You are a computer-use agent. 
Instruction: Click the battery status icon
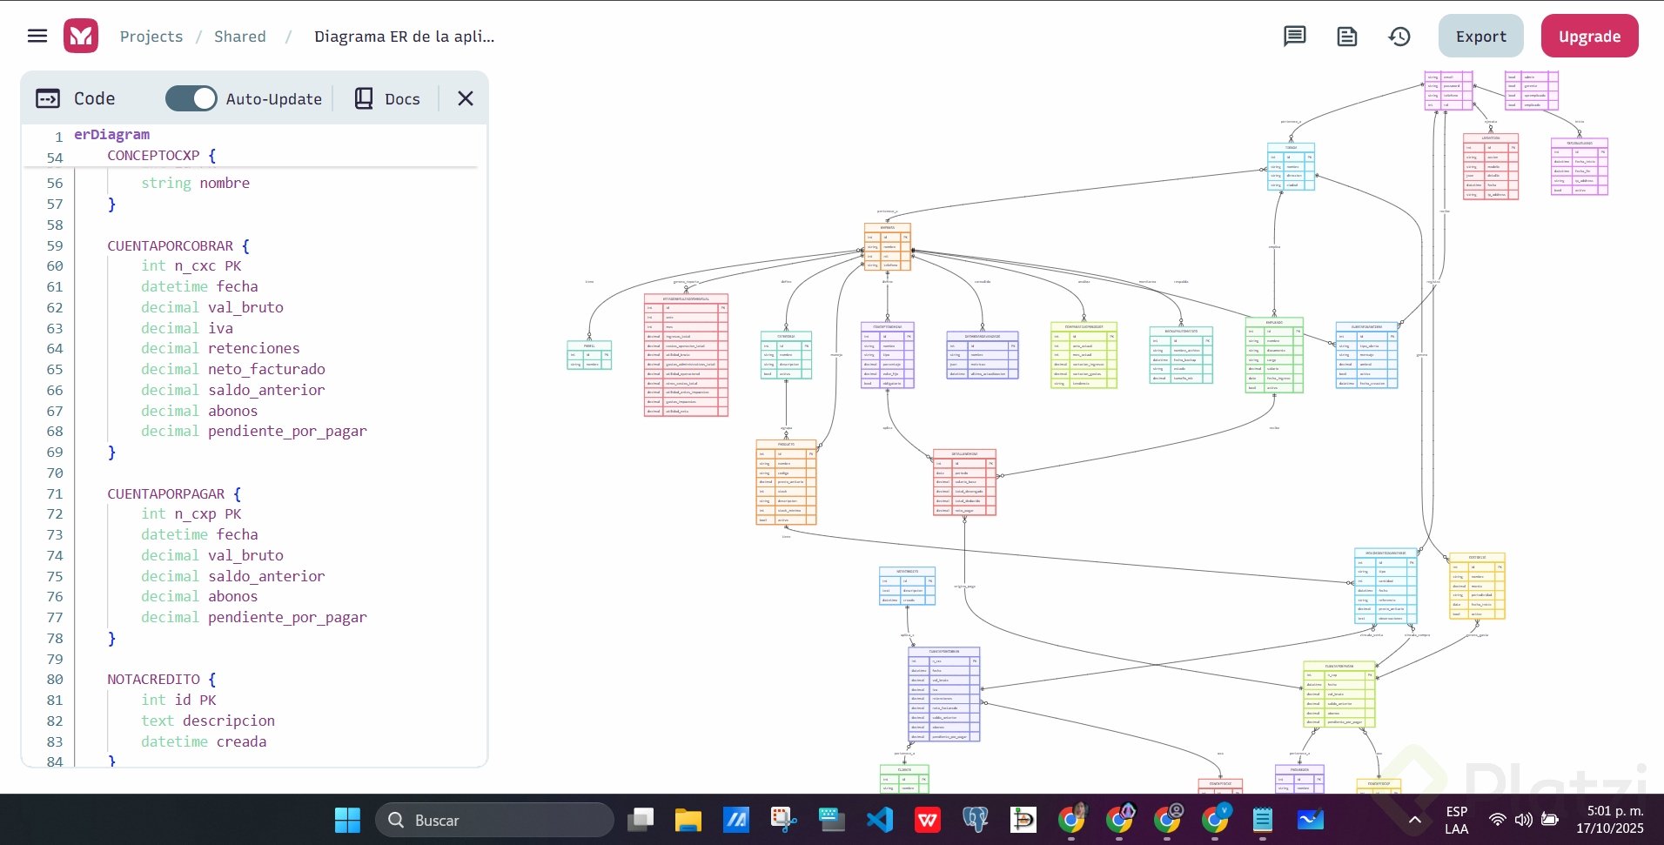point(1550,820)
